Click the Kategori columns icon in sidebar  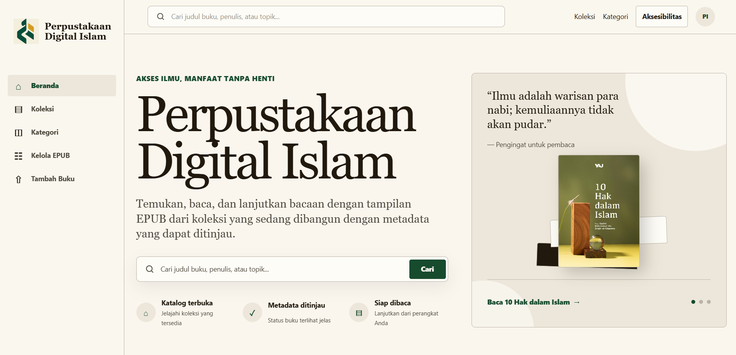pyautogui.click(x=18, y=133)
